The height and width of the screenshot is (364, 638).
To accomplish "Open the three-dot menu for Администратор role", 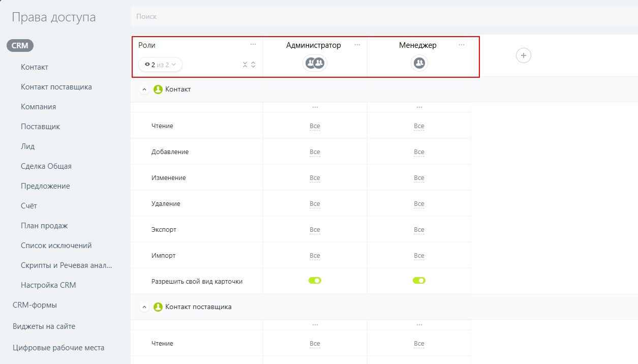I will point(357,45).
